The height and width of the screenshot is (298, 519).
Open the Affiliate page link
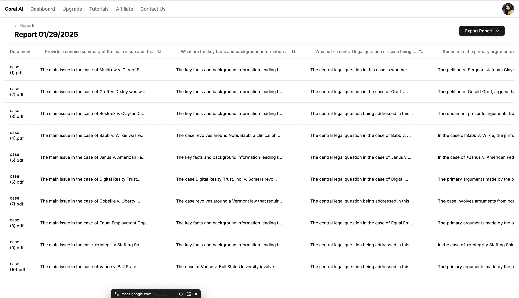[124, 9]
